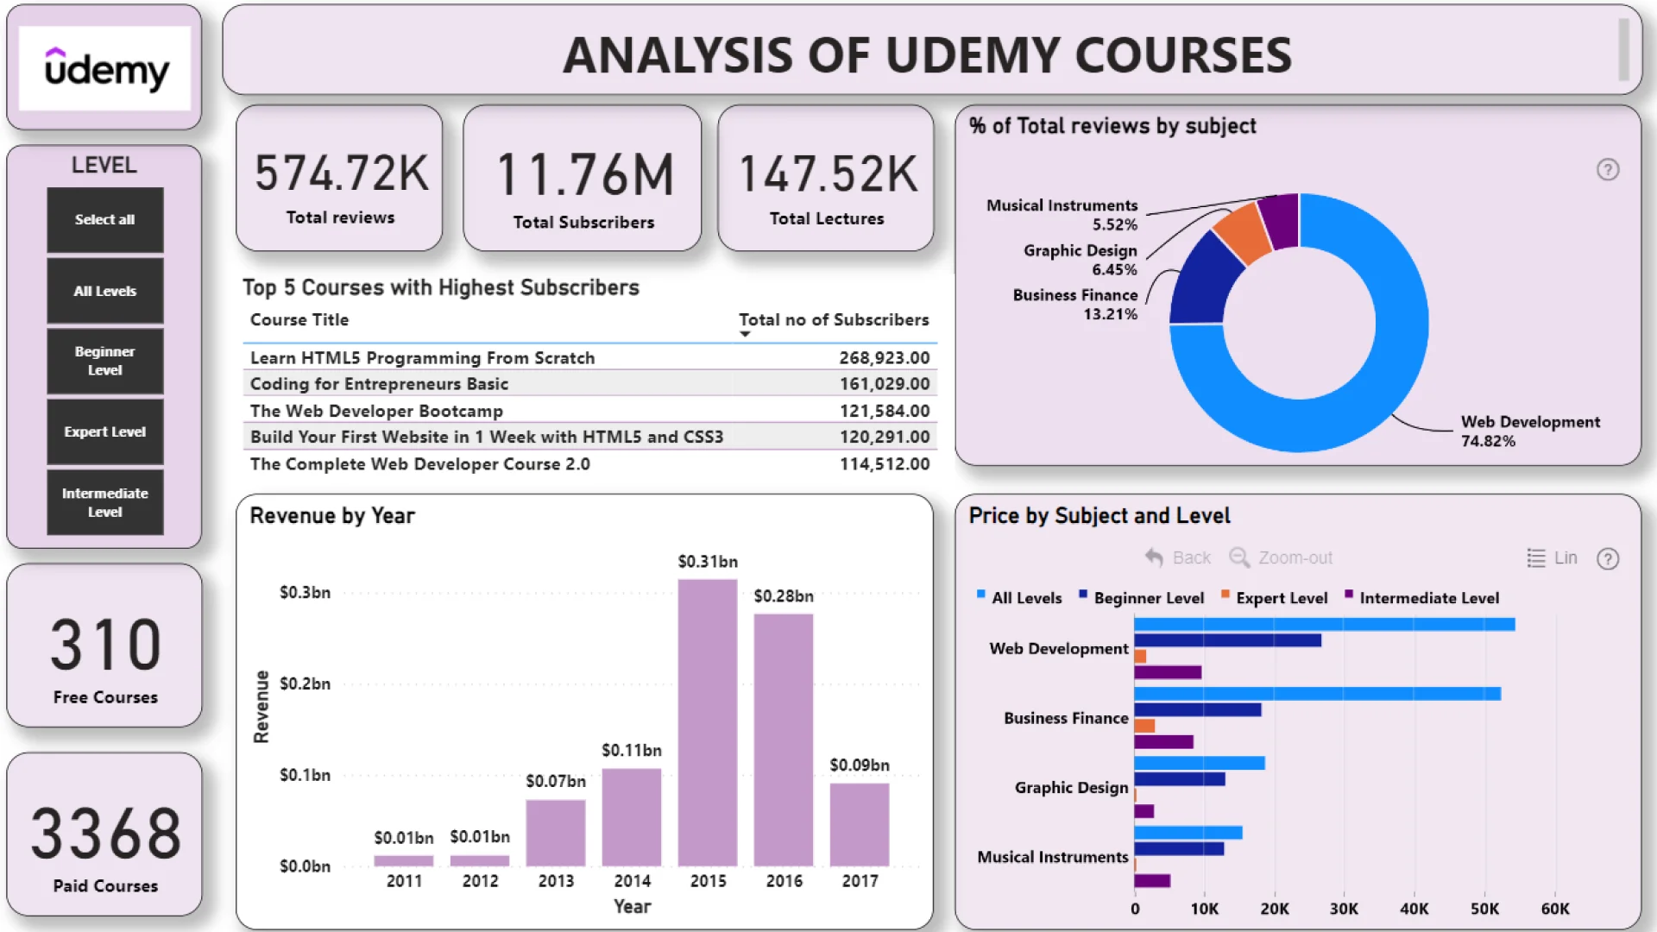Click Business Finance All Levels bar
1657x932 pixels.
coord(1318,694)
